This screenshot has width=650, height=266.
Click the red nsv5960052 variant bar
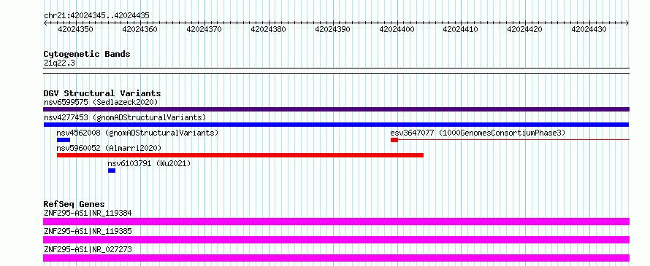pos(240,155)
